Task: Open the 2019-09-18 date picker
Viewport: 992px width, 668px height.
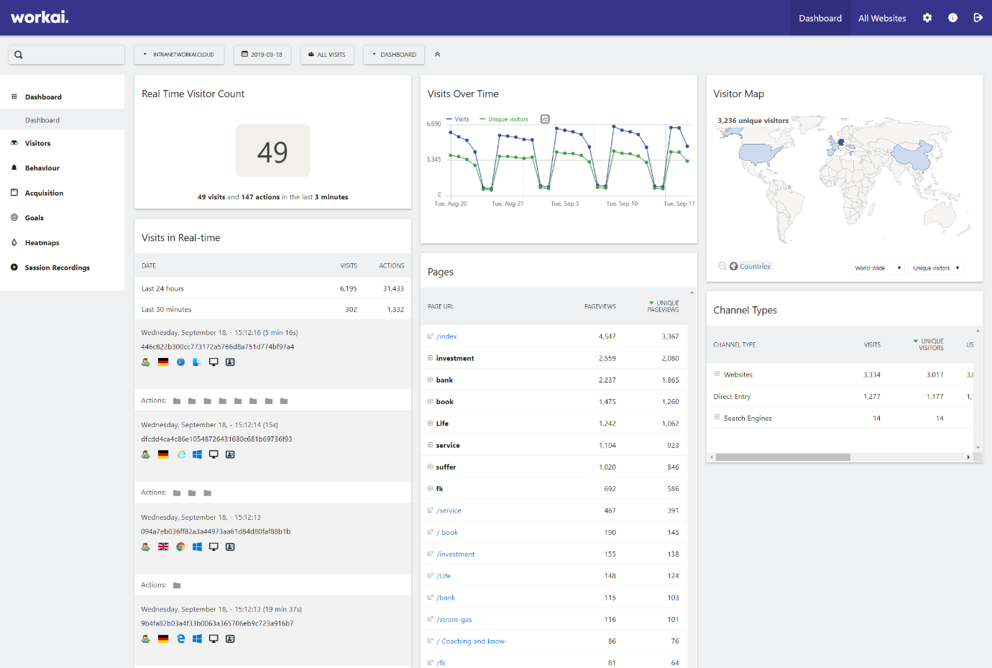Action: pos(262,55)
